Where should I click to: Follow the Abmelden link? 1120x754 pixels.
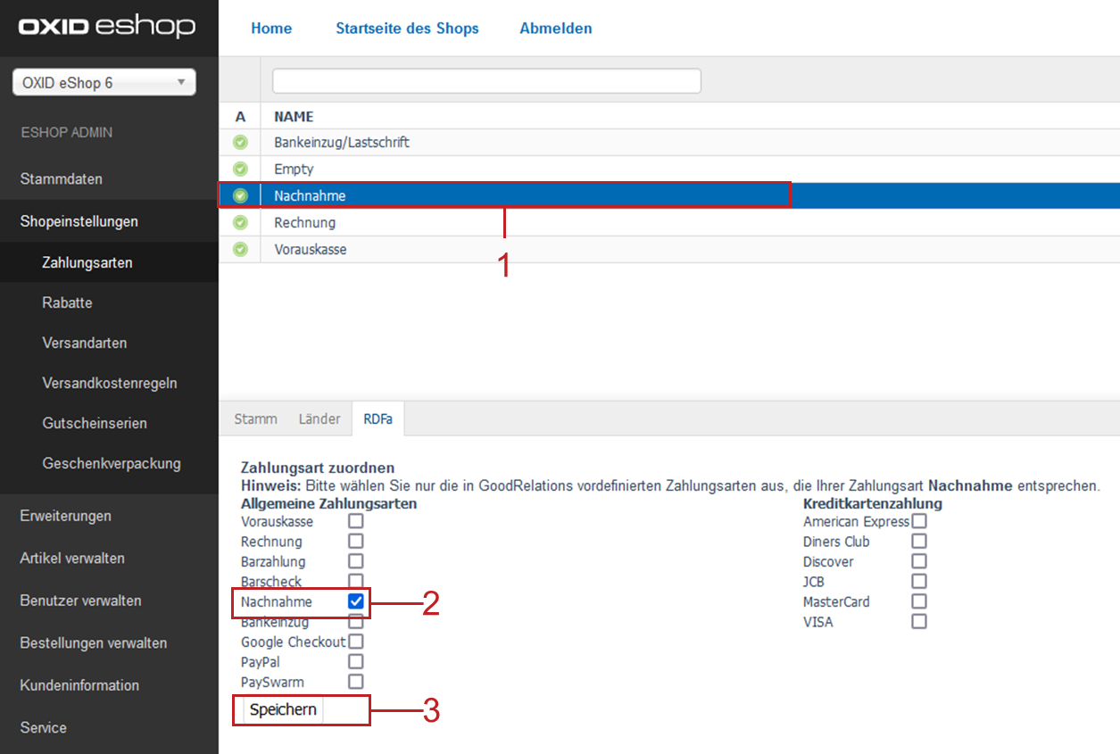tap(555, 29)
